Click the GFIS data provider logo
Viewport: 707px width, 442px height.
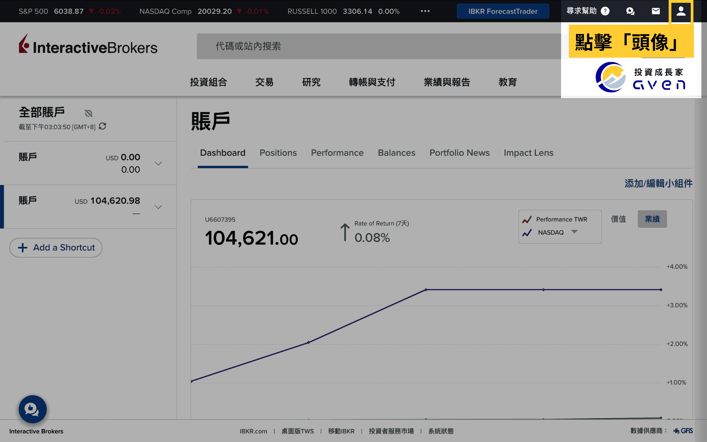683,431
